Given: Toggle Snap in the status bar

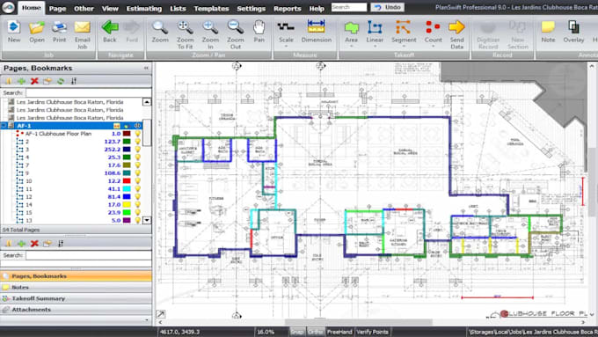Looking at the screenshot, I should click(297, 332).
